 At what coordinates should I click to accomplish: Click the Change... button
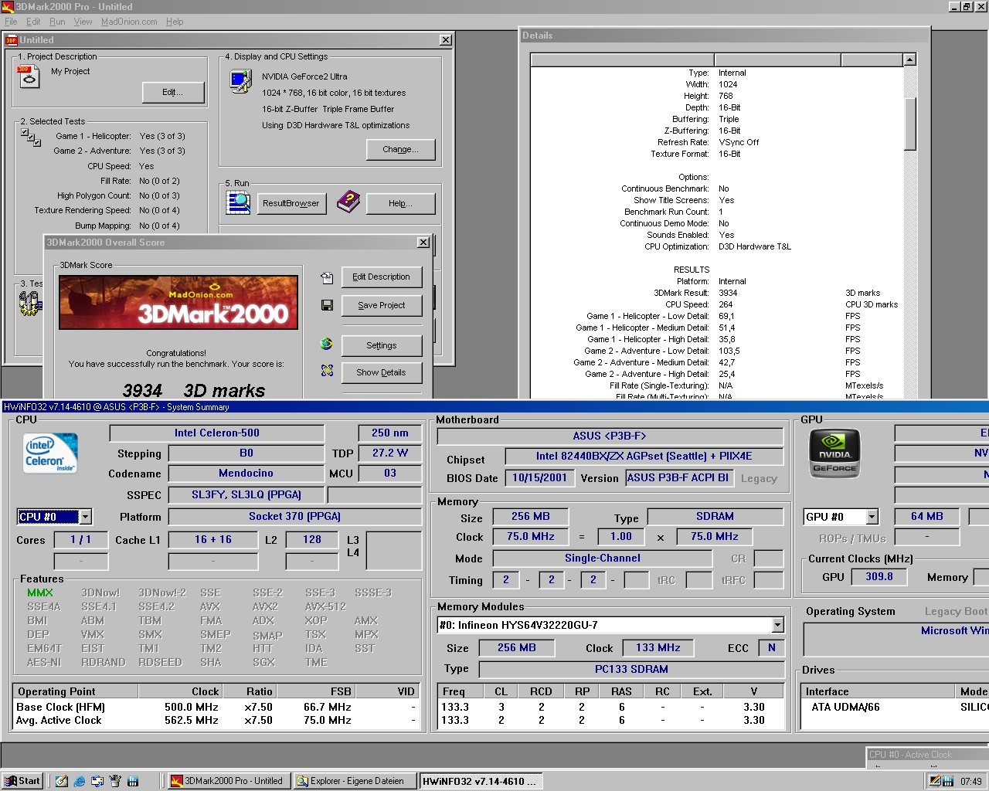point(400,150)
